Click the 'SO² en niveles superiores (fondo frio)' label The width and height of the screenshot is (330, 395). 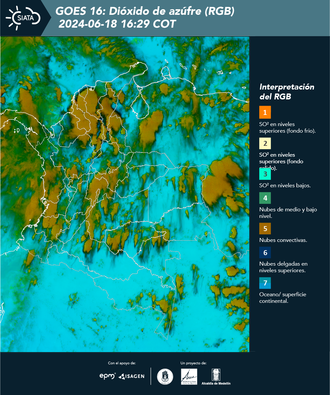288,127
